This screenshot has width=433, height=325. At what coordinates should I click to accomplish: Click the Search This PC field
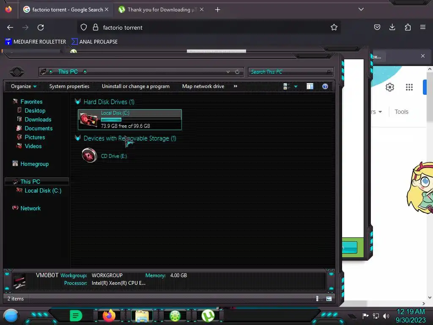point(291,72)
